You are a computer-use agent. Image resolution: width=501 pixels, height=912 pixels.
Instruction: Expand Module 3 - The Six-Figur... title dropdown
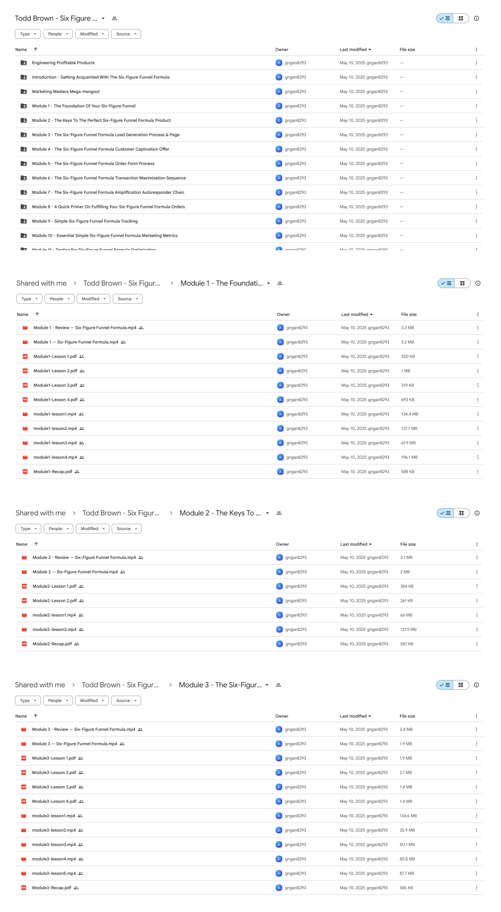[x=267, y=685]
